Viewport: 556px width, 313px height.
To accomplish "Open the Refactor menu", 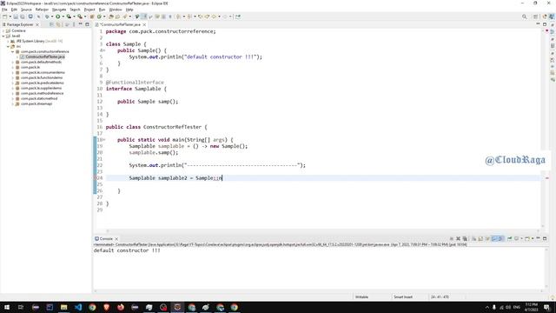I will (x=42, y=10).
